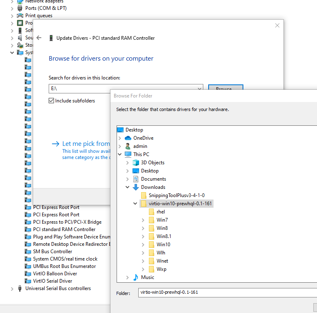The image size is (317, 313).
Task: Click the rhel folder icon
Action: click(x=151, y=212)
